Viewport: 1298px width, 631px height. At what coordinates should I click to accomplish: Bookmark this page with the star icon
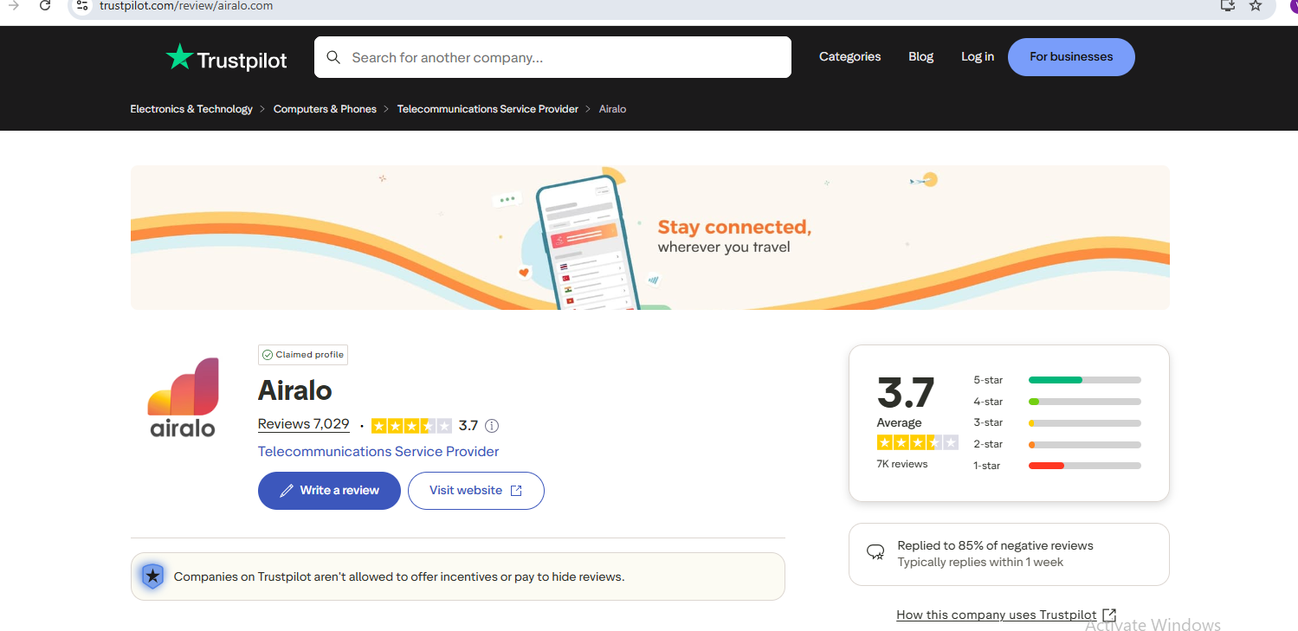1256,5
